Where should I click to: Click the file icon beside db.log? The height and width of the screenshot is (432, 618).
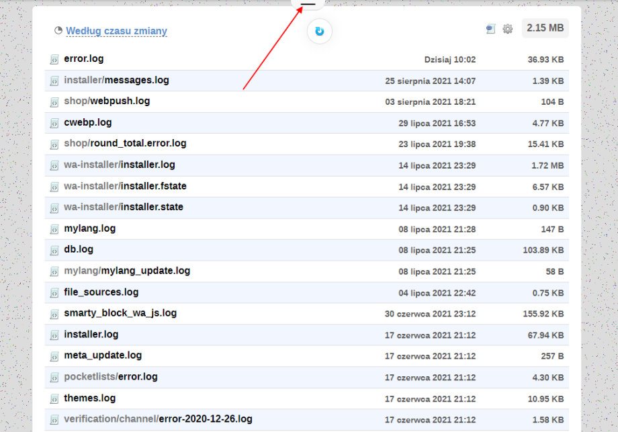point(54,251)
